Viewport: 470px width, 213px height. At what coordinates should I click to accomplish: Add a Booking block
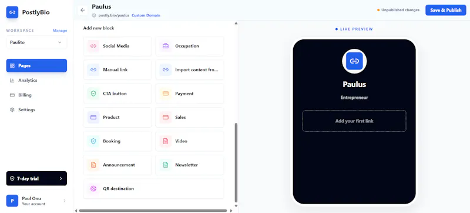[117, 141]
